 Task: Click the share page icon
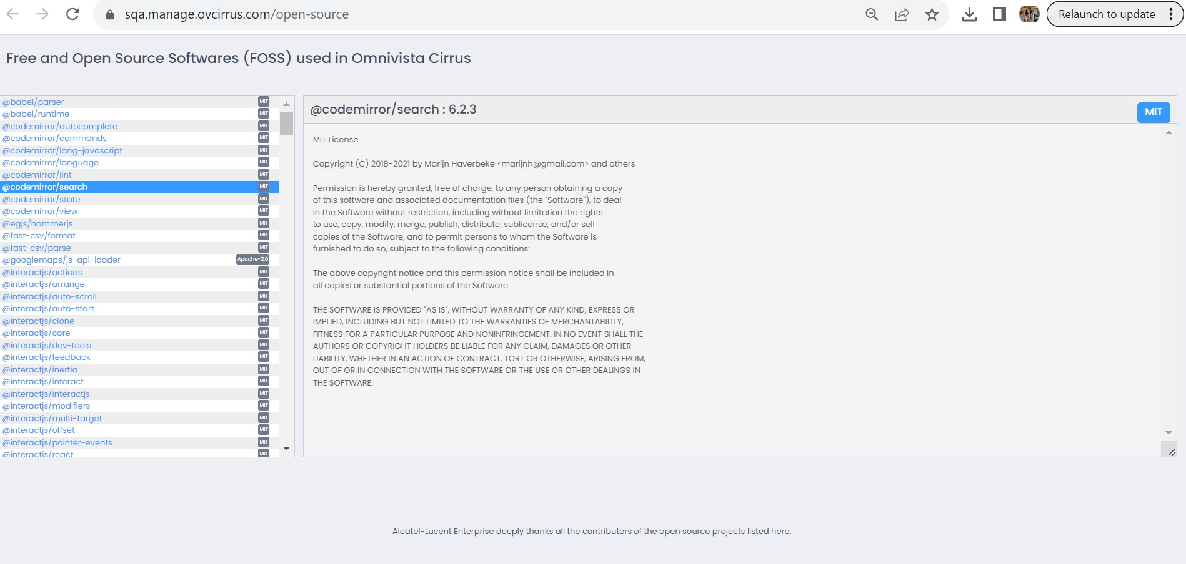pos(902,14)
